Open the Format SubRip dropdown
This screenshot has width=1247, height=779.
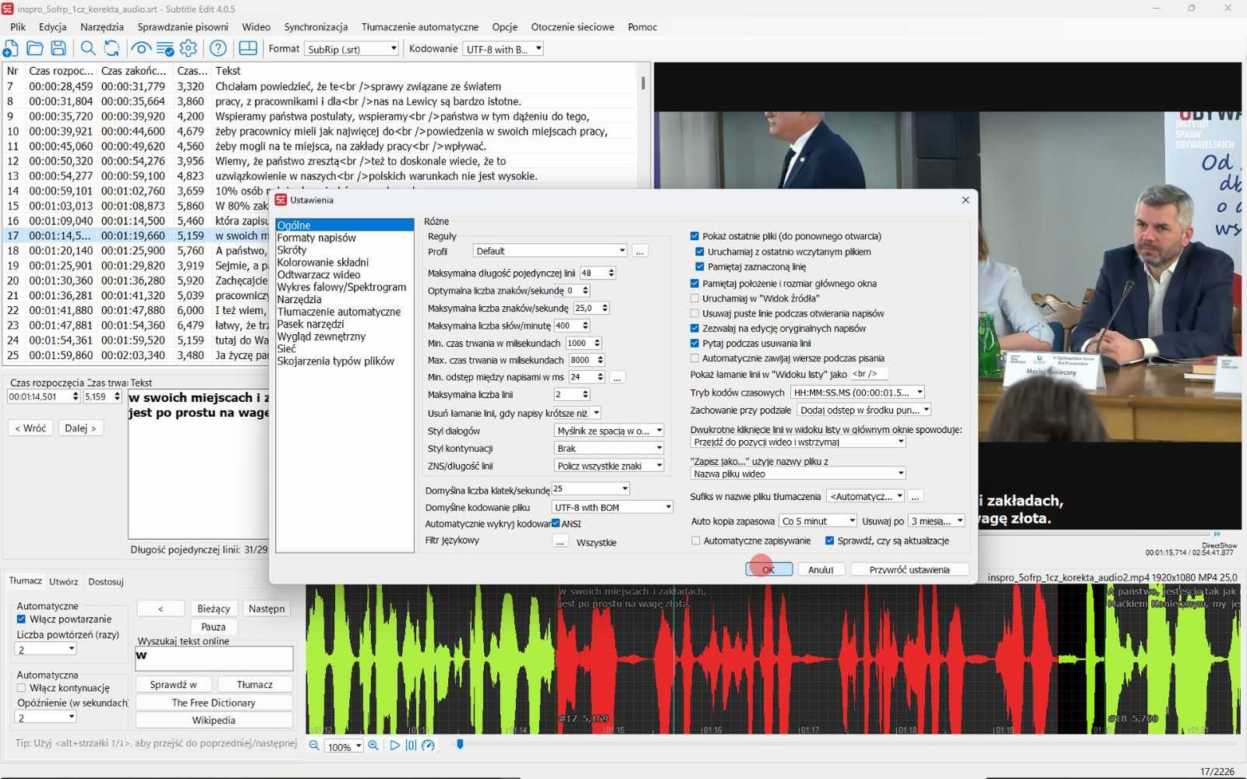pos(351,49)
